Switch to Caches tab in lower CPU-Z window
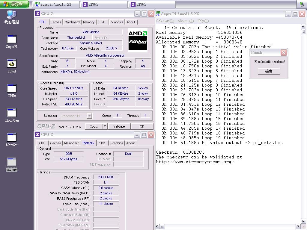The width and height of the screenshot is (307, 230). click(55, 143)
